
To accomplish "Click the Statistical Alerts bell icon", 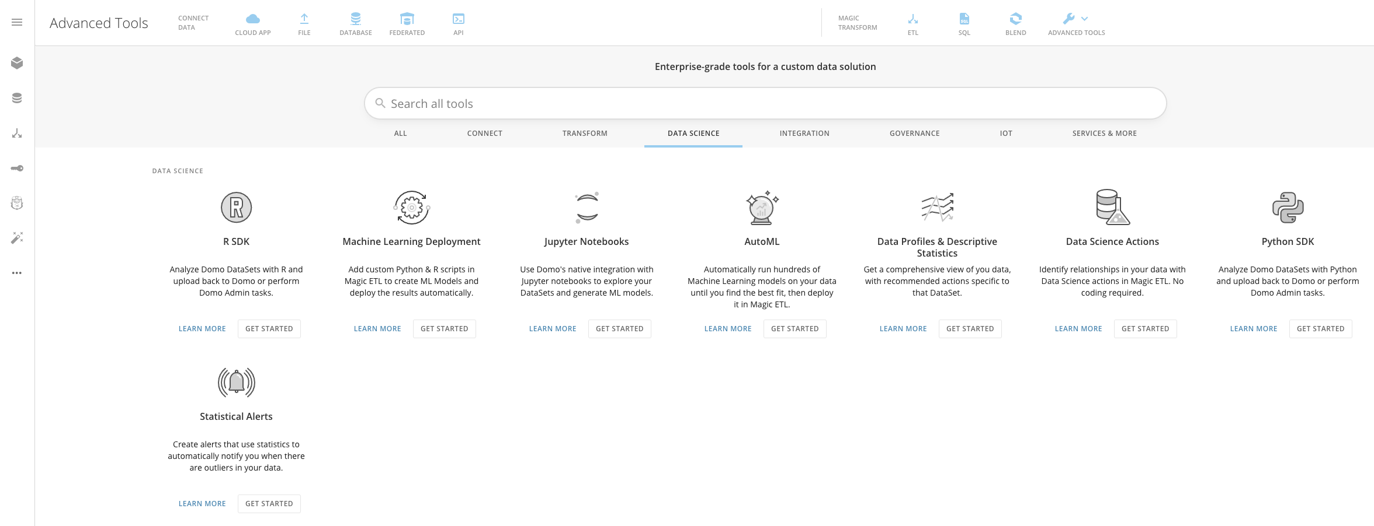I will pos(237,383).
